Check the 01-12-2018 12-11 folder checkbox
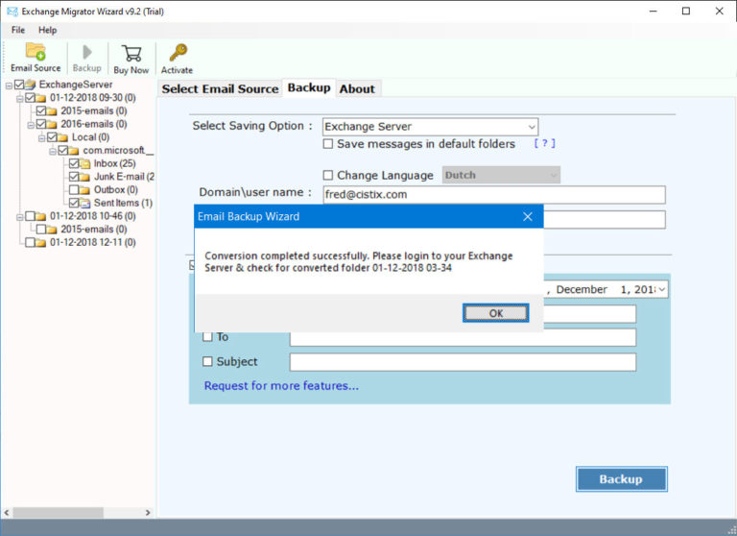Image resolution: width=737 pixels, height=536 pixels. (x=30, y=242)
